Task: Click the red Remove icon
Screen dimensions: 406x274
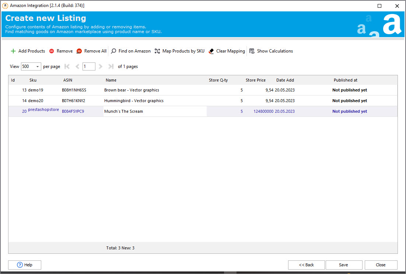Action: click(52, 51)
